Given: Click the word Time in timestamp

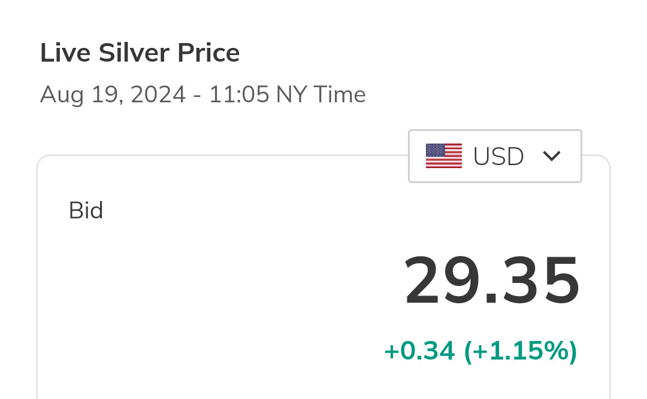Looking at the screenshot, I should [x=339, y=95].
